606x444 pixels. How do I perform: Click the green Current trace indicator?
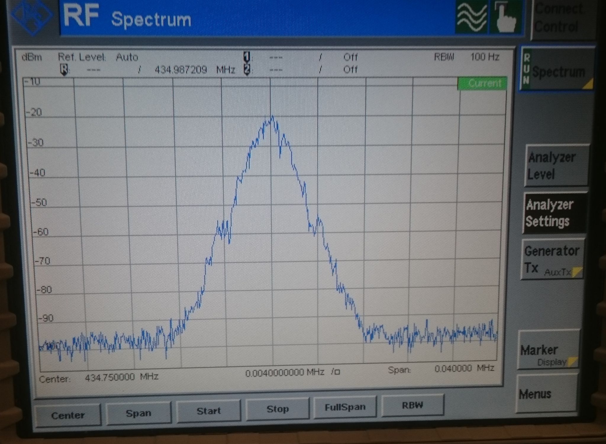[x=482, y=83]
